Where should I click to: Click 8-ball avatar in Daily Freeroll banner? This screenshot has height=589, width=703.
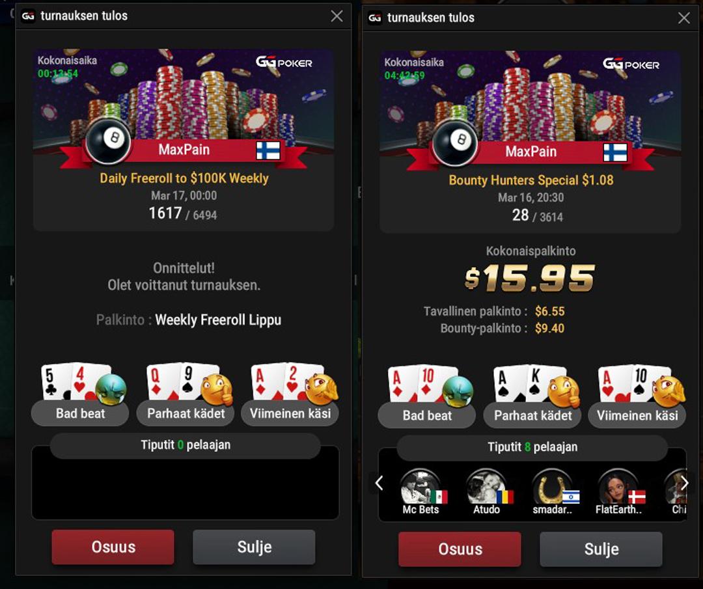coord(108,141)
